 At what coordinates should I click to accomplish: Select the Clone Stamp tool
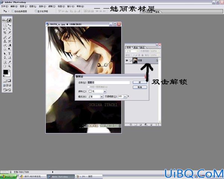pos(5,41)
